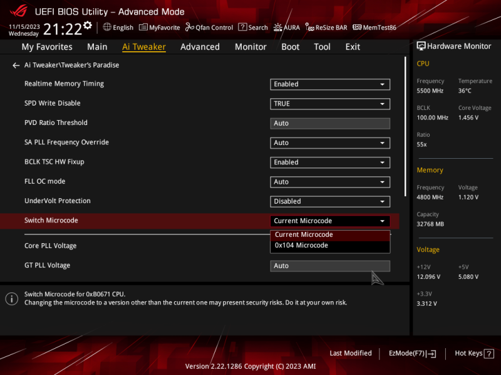Open BCLK TSC HW Fixup dropdown
The height and width of the screenshot is (375, 501).
[330, 162]
